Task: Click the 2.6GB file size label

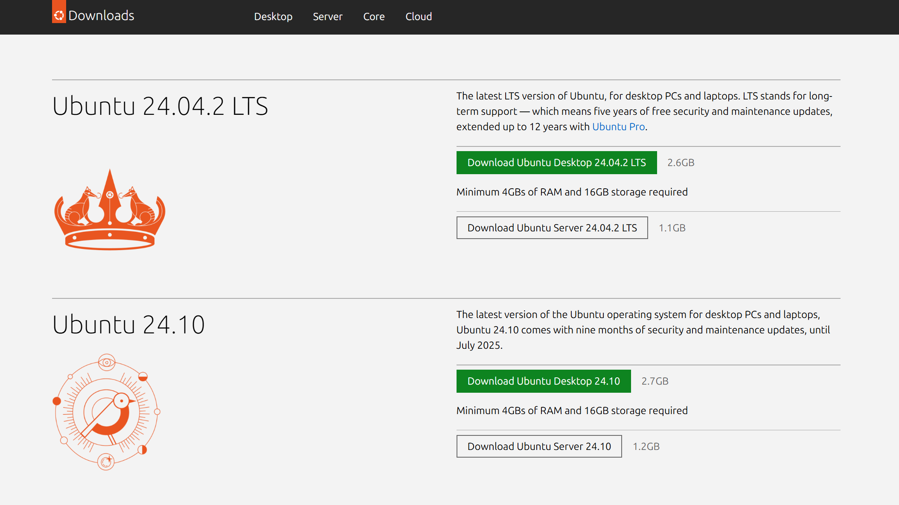Action: (x=681, y=163)
